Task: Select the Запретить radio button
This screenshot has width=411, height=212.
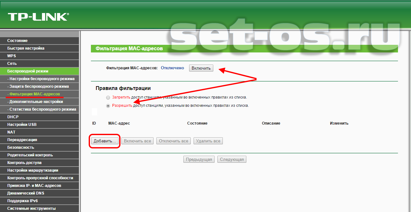Action: [108, 97]
